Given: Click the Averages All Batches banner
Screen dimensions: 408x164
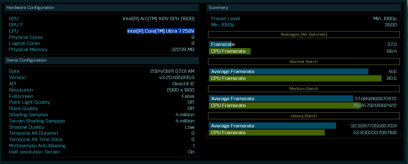Looking at the screenshot, I should click(x=304, y=34).
